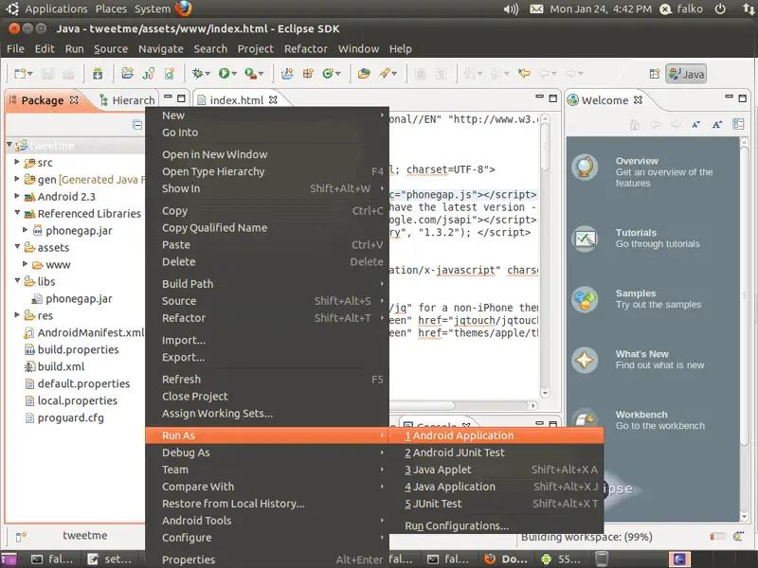Click the Android SDK download manager icon
This screenshot has width=758, height=568.
pos(98,74)
